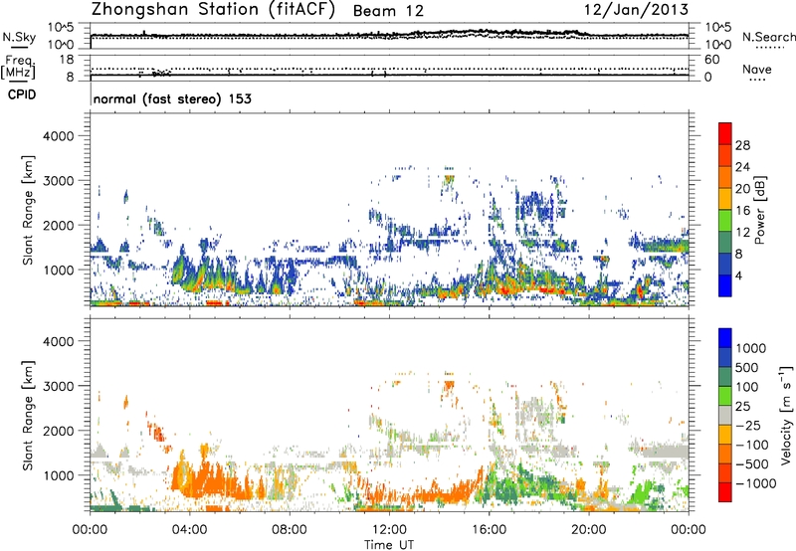Click 3000 tick on velocity panel axis
Screen dimensions: 796x551
(58, 386)
